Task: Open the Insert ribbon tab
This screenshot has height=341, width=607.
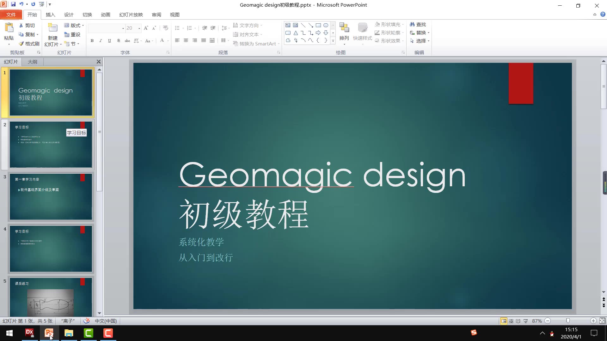Action: click(x=50, y=15)
